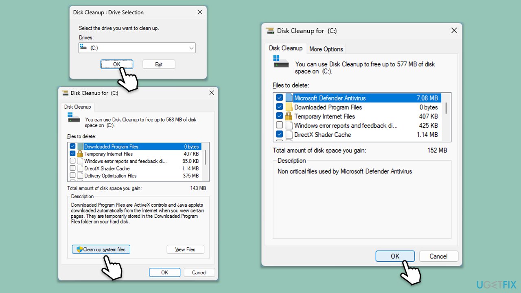Click Exit in the Drive Selection dialog

point(159,64)
